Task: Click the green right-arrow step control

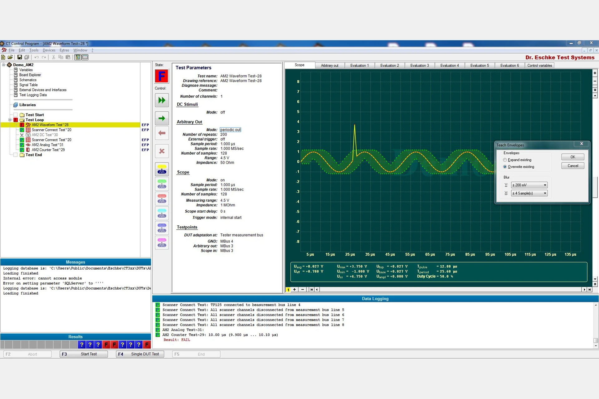Action: (x=162, y=118)
